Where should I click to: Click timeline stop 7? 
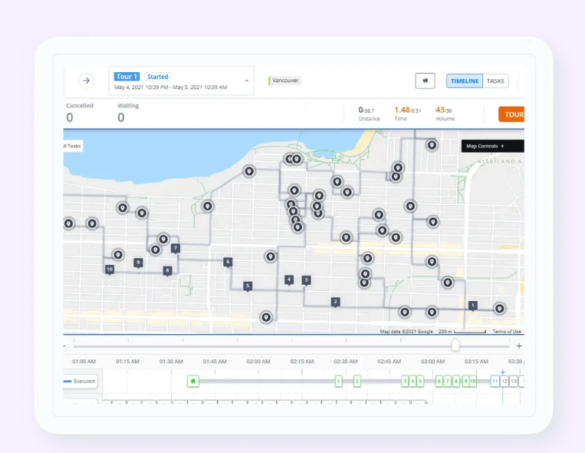pos(448,382)
